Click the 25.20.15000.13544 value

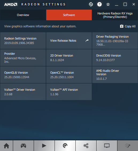click(x=17, y=77)
